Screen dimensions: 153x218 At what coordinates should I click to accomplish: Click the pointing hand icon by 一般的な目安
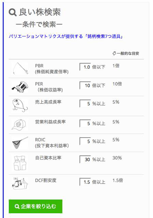coord(114,53)
